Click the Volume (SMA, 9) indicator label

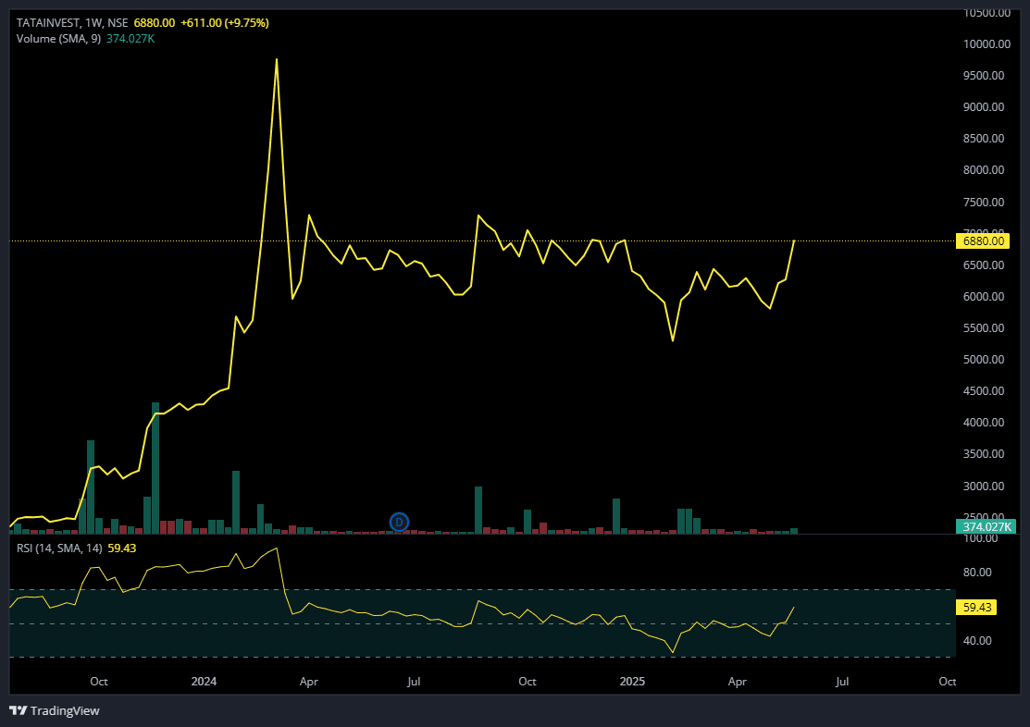click(x=58, y=39)
